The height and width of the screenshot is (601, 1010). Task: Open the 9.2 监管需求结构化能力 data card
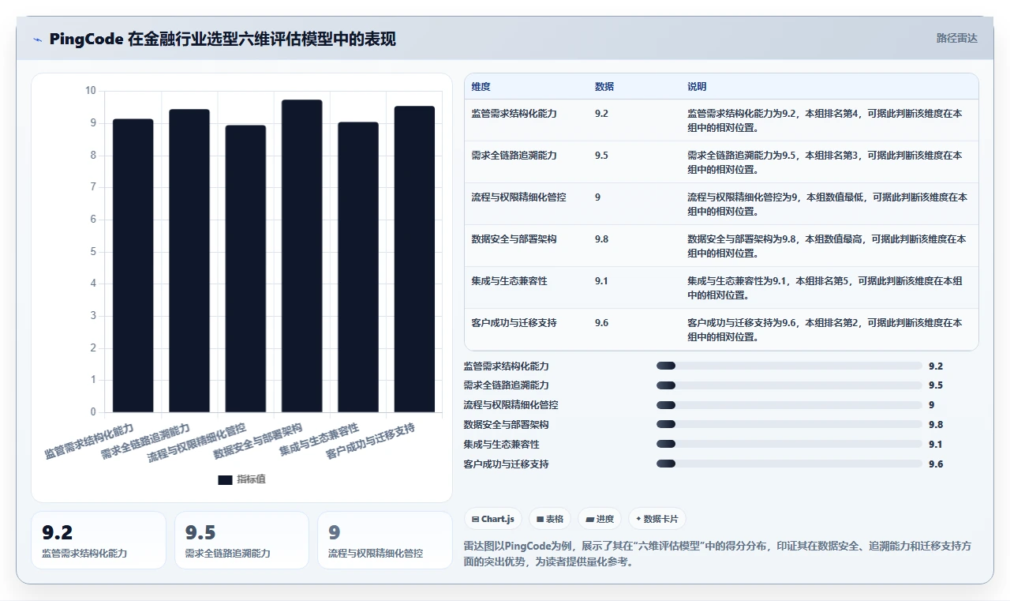(x=99, y=540)
